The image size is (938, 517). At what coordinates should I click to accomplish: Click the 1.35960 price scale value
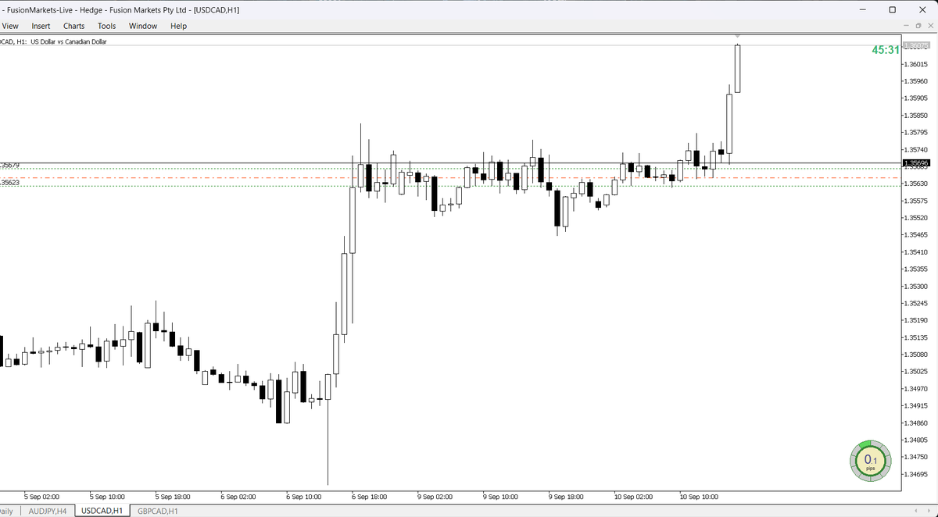[x=916, y=81]
